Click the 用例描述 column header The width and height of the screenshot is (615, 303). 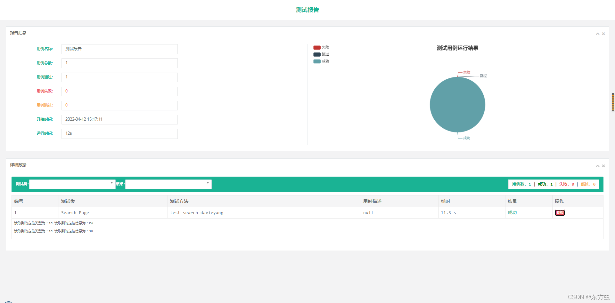pyautogui.click(x=399, y=201)
